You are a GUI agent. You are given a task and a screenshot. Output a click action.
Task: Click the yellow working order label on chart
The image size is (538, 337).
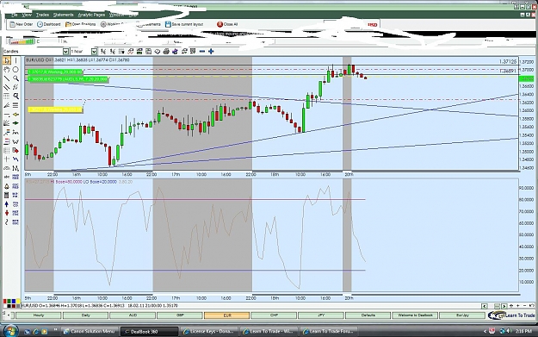[55, 109]
